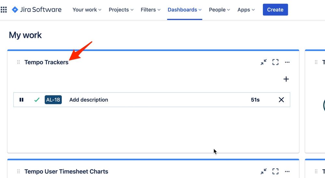The height and width of the screenshot is (178, 325).
Task: Open the Dashboards menu
Action: coord(184,10)
